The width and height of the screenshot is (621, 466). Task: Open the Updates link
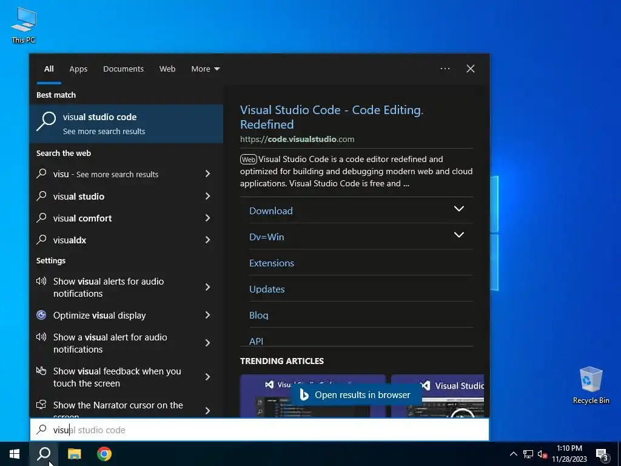(x=267, y=289)
